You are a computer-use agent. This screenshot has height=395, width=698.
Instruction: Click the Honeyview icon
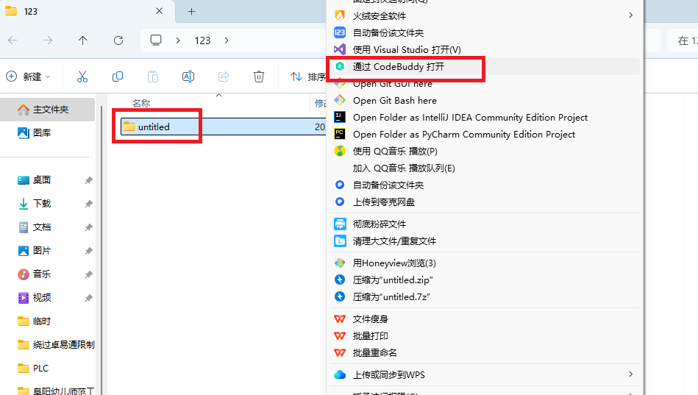point(340,263)
